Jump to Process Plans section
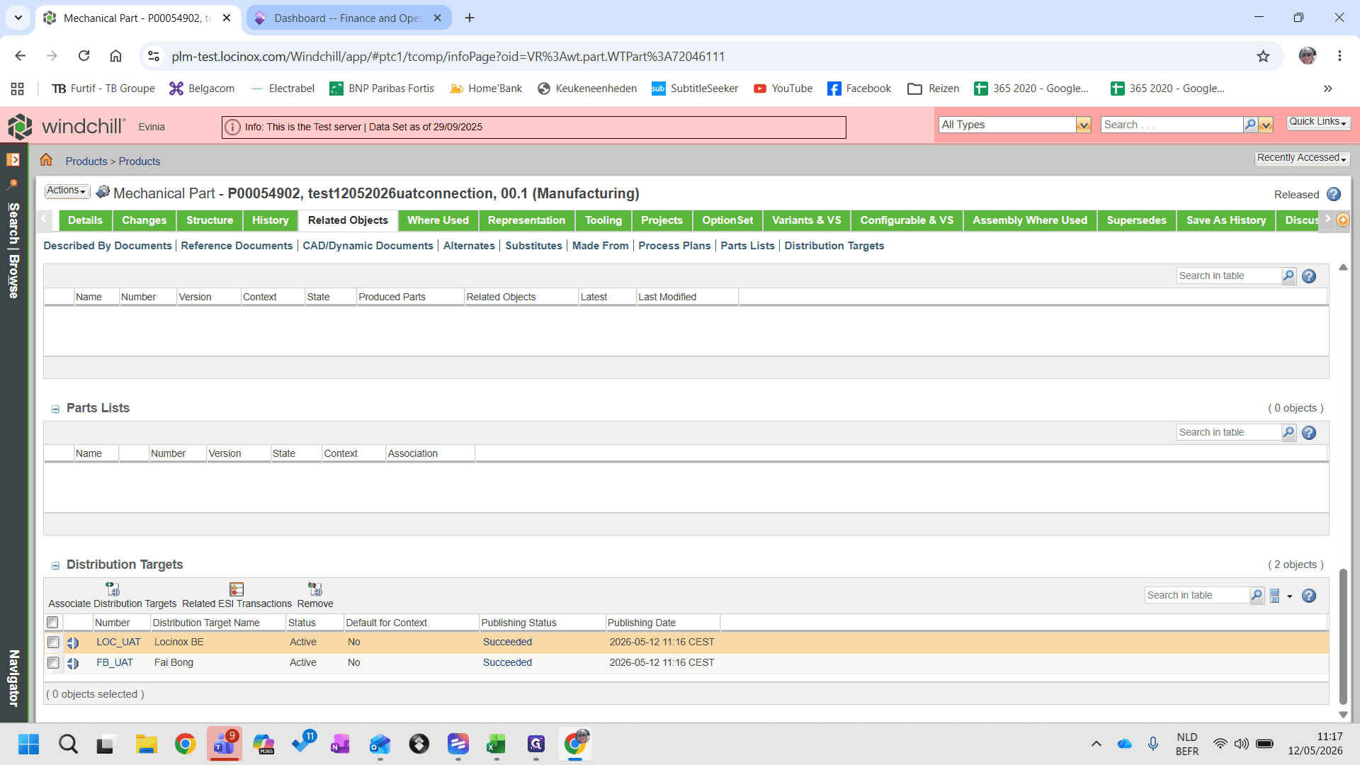The width and height of the screenshot is (1360, 765). pyautogui.click(x=674, y=246)
